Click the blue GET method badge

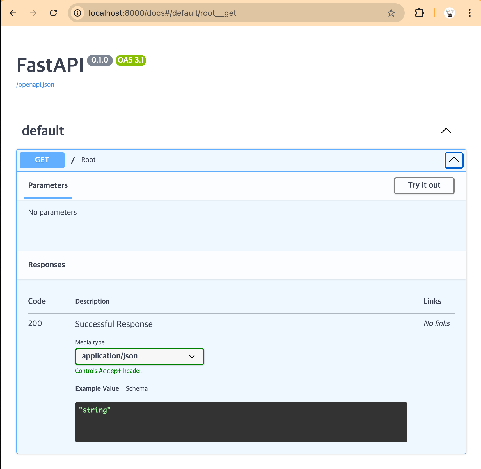(x=42, y=160)
